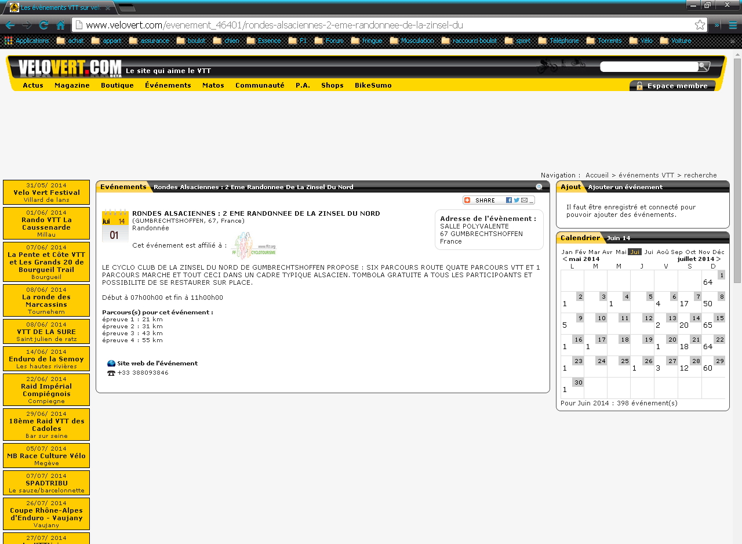Share the event on Facebook

click(x=508, y=200)
